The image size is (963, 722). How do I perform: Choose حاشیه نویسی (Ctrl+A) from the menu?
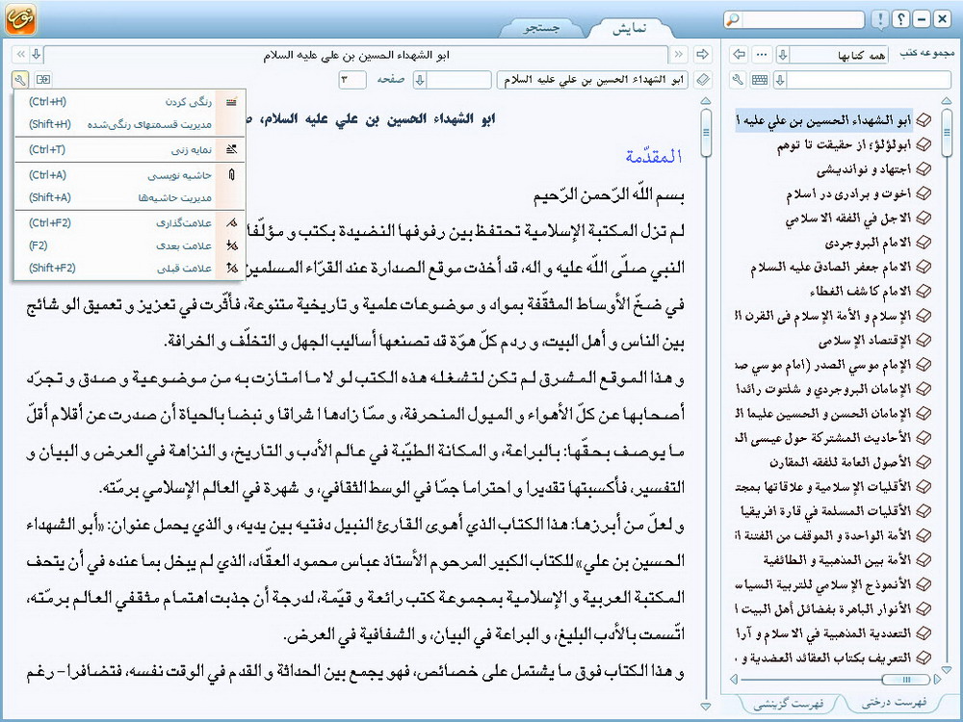tap(130, 175)
